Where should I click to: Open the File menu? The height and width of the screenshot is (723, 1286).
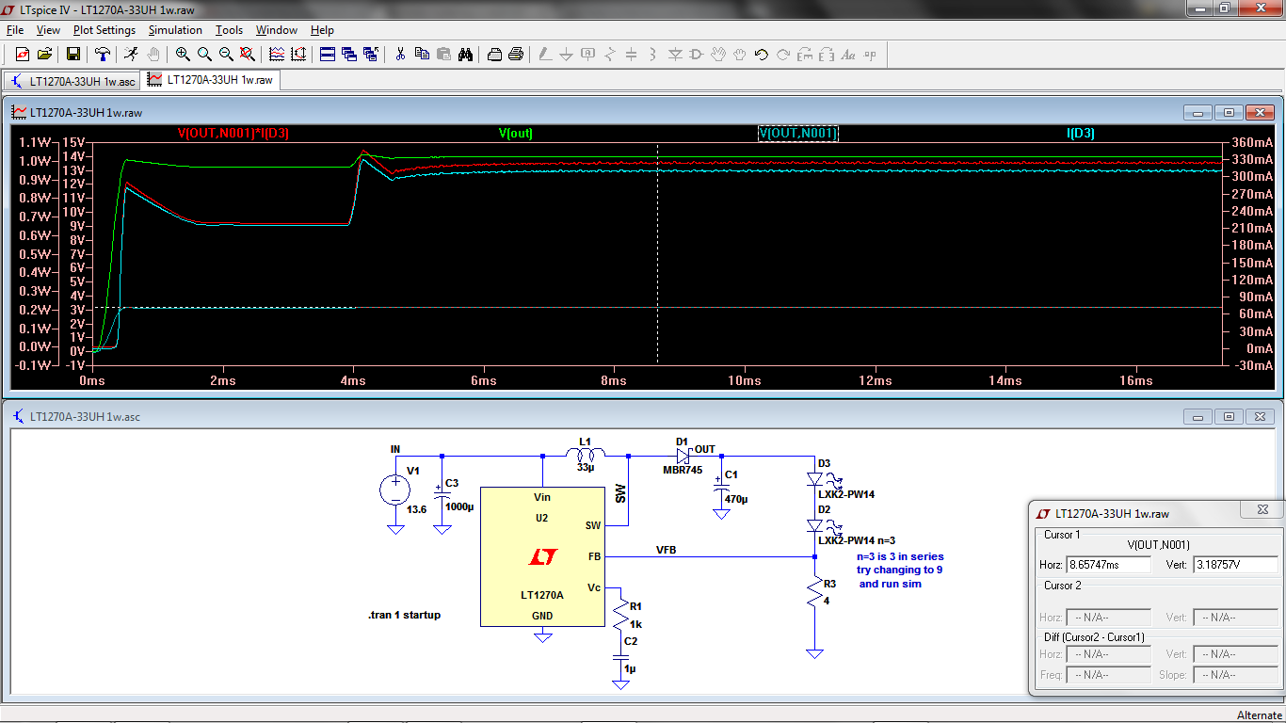click(x=15, y=30)
